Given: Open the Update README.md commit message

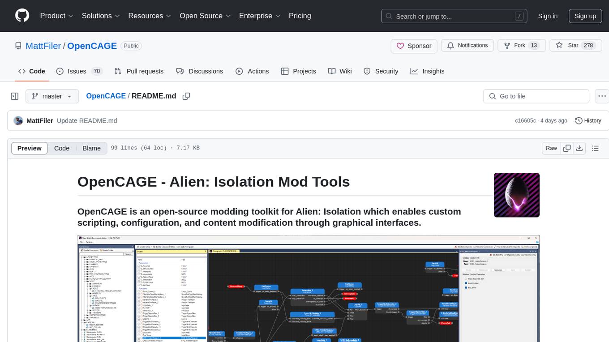Looking at the screenshot, I should [x=87, y=121].
